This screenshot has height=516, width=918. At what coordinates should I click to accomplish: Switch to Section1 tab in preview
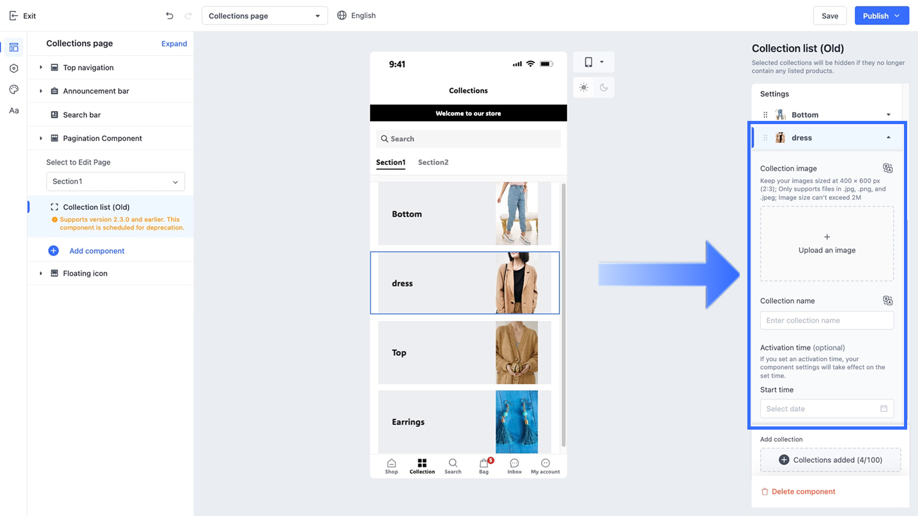tap(390, 162)
